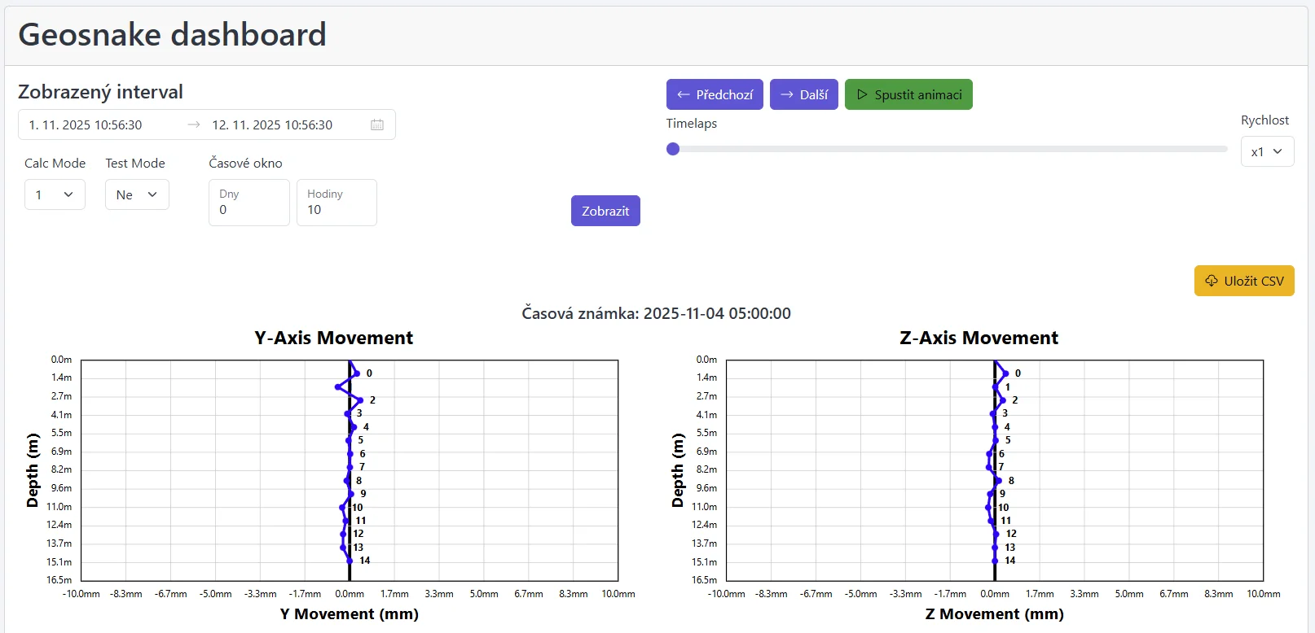Go to previous timestamp with Předchozí

(x=715, y=94)
